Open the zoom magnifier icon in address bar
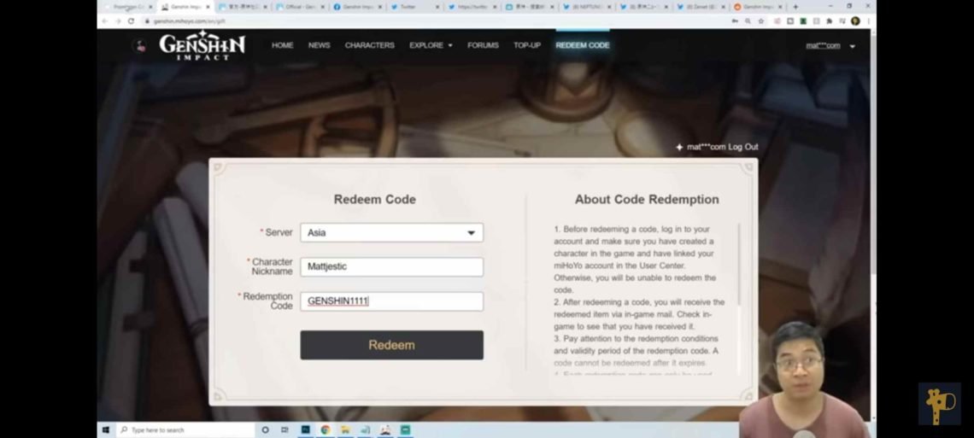Screen dimensions: 974x438 pyautogui.click(x=748, y=21)
